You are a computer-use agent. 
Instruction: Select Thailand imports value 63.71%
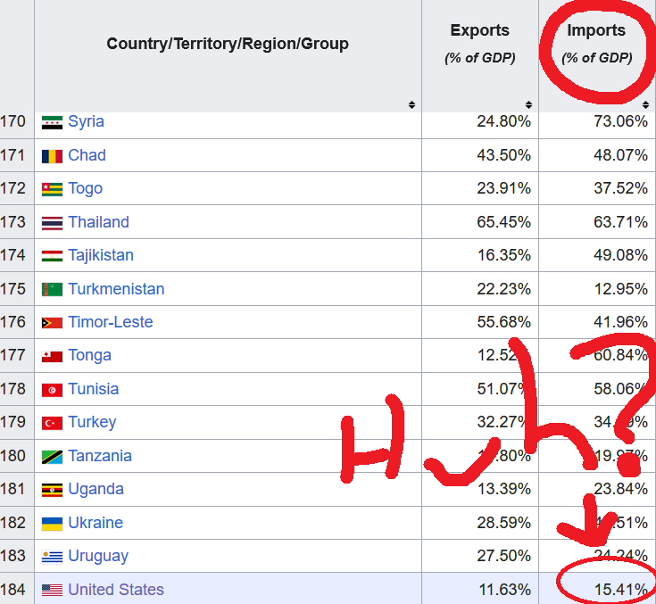click(x=620, y=222)
